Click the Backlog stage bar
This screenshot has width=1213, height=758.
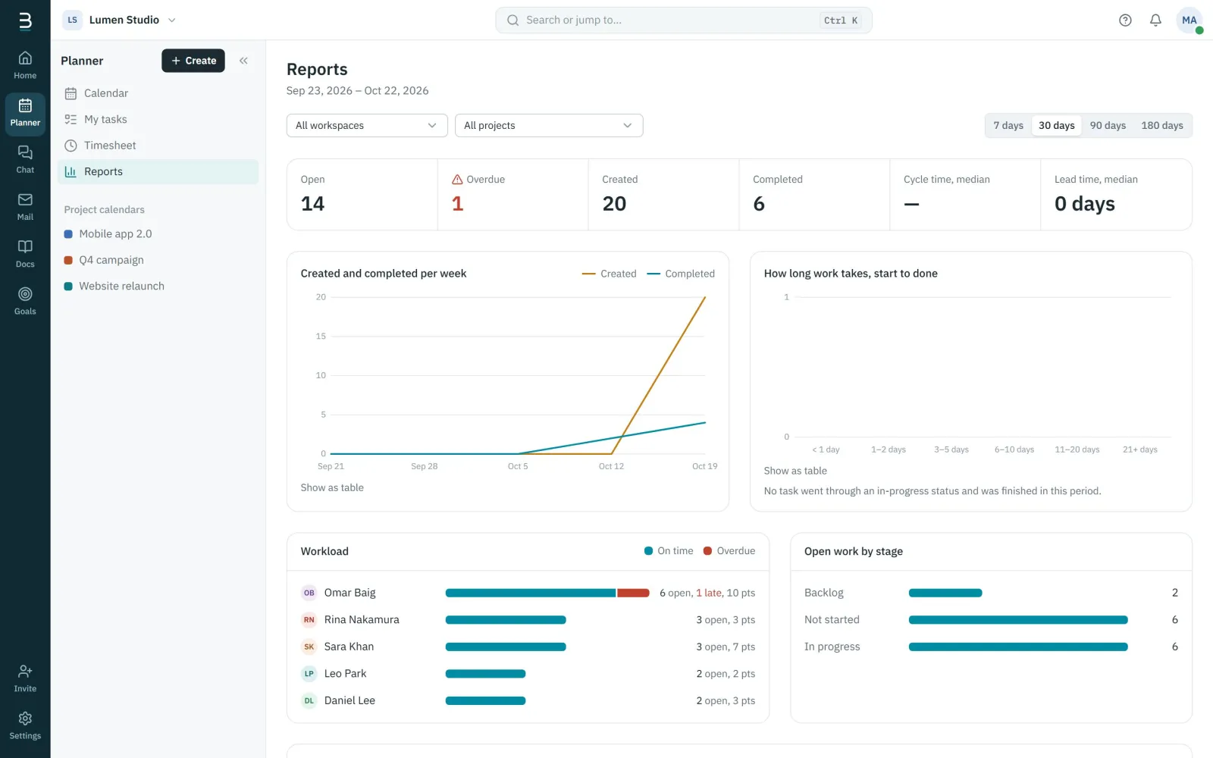point(945,593)
